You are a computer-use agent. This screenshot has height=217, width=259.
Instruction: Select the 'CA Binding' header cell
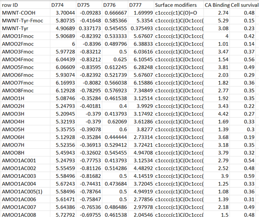tap(217, 5)
